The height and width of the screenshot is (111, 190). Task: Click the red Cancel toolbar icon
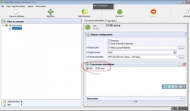click(x=153, y=12)
